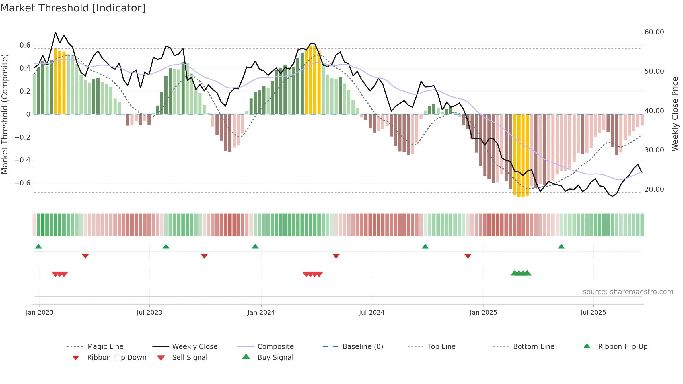The height and width of the screenshot is (384, 683).
Task: Click the Weekly Close Price axis title
Action: (x=675, y=114)
